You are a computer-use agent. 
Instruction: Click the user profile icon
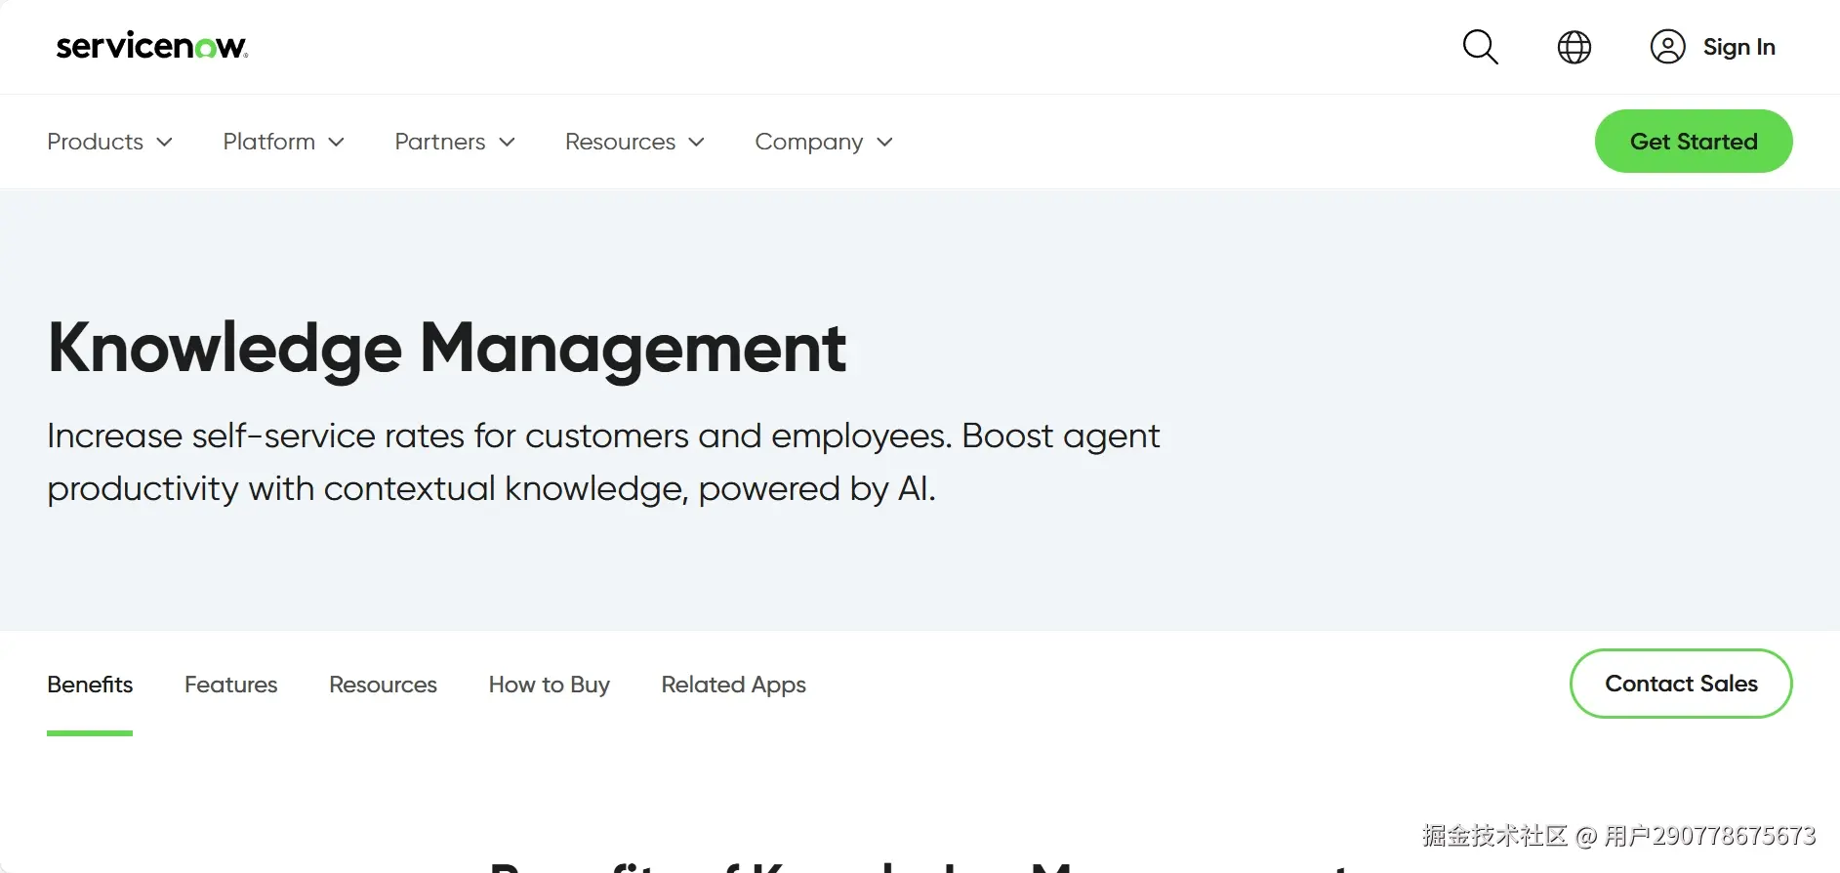[x=1667, y=47]
